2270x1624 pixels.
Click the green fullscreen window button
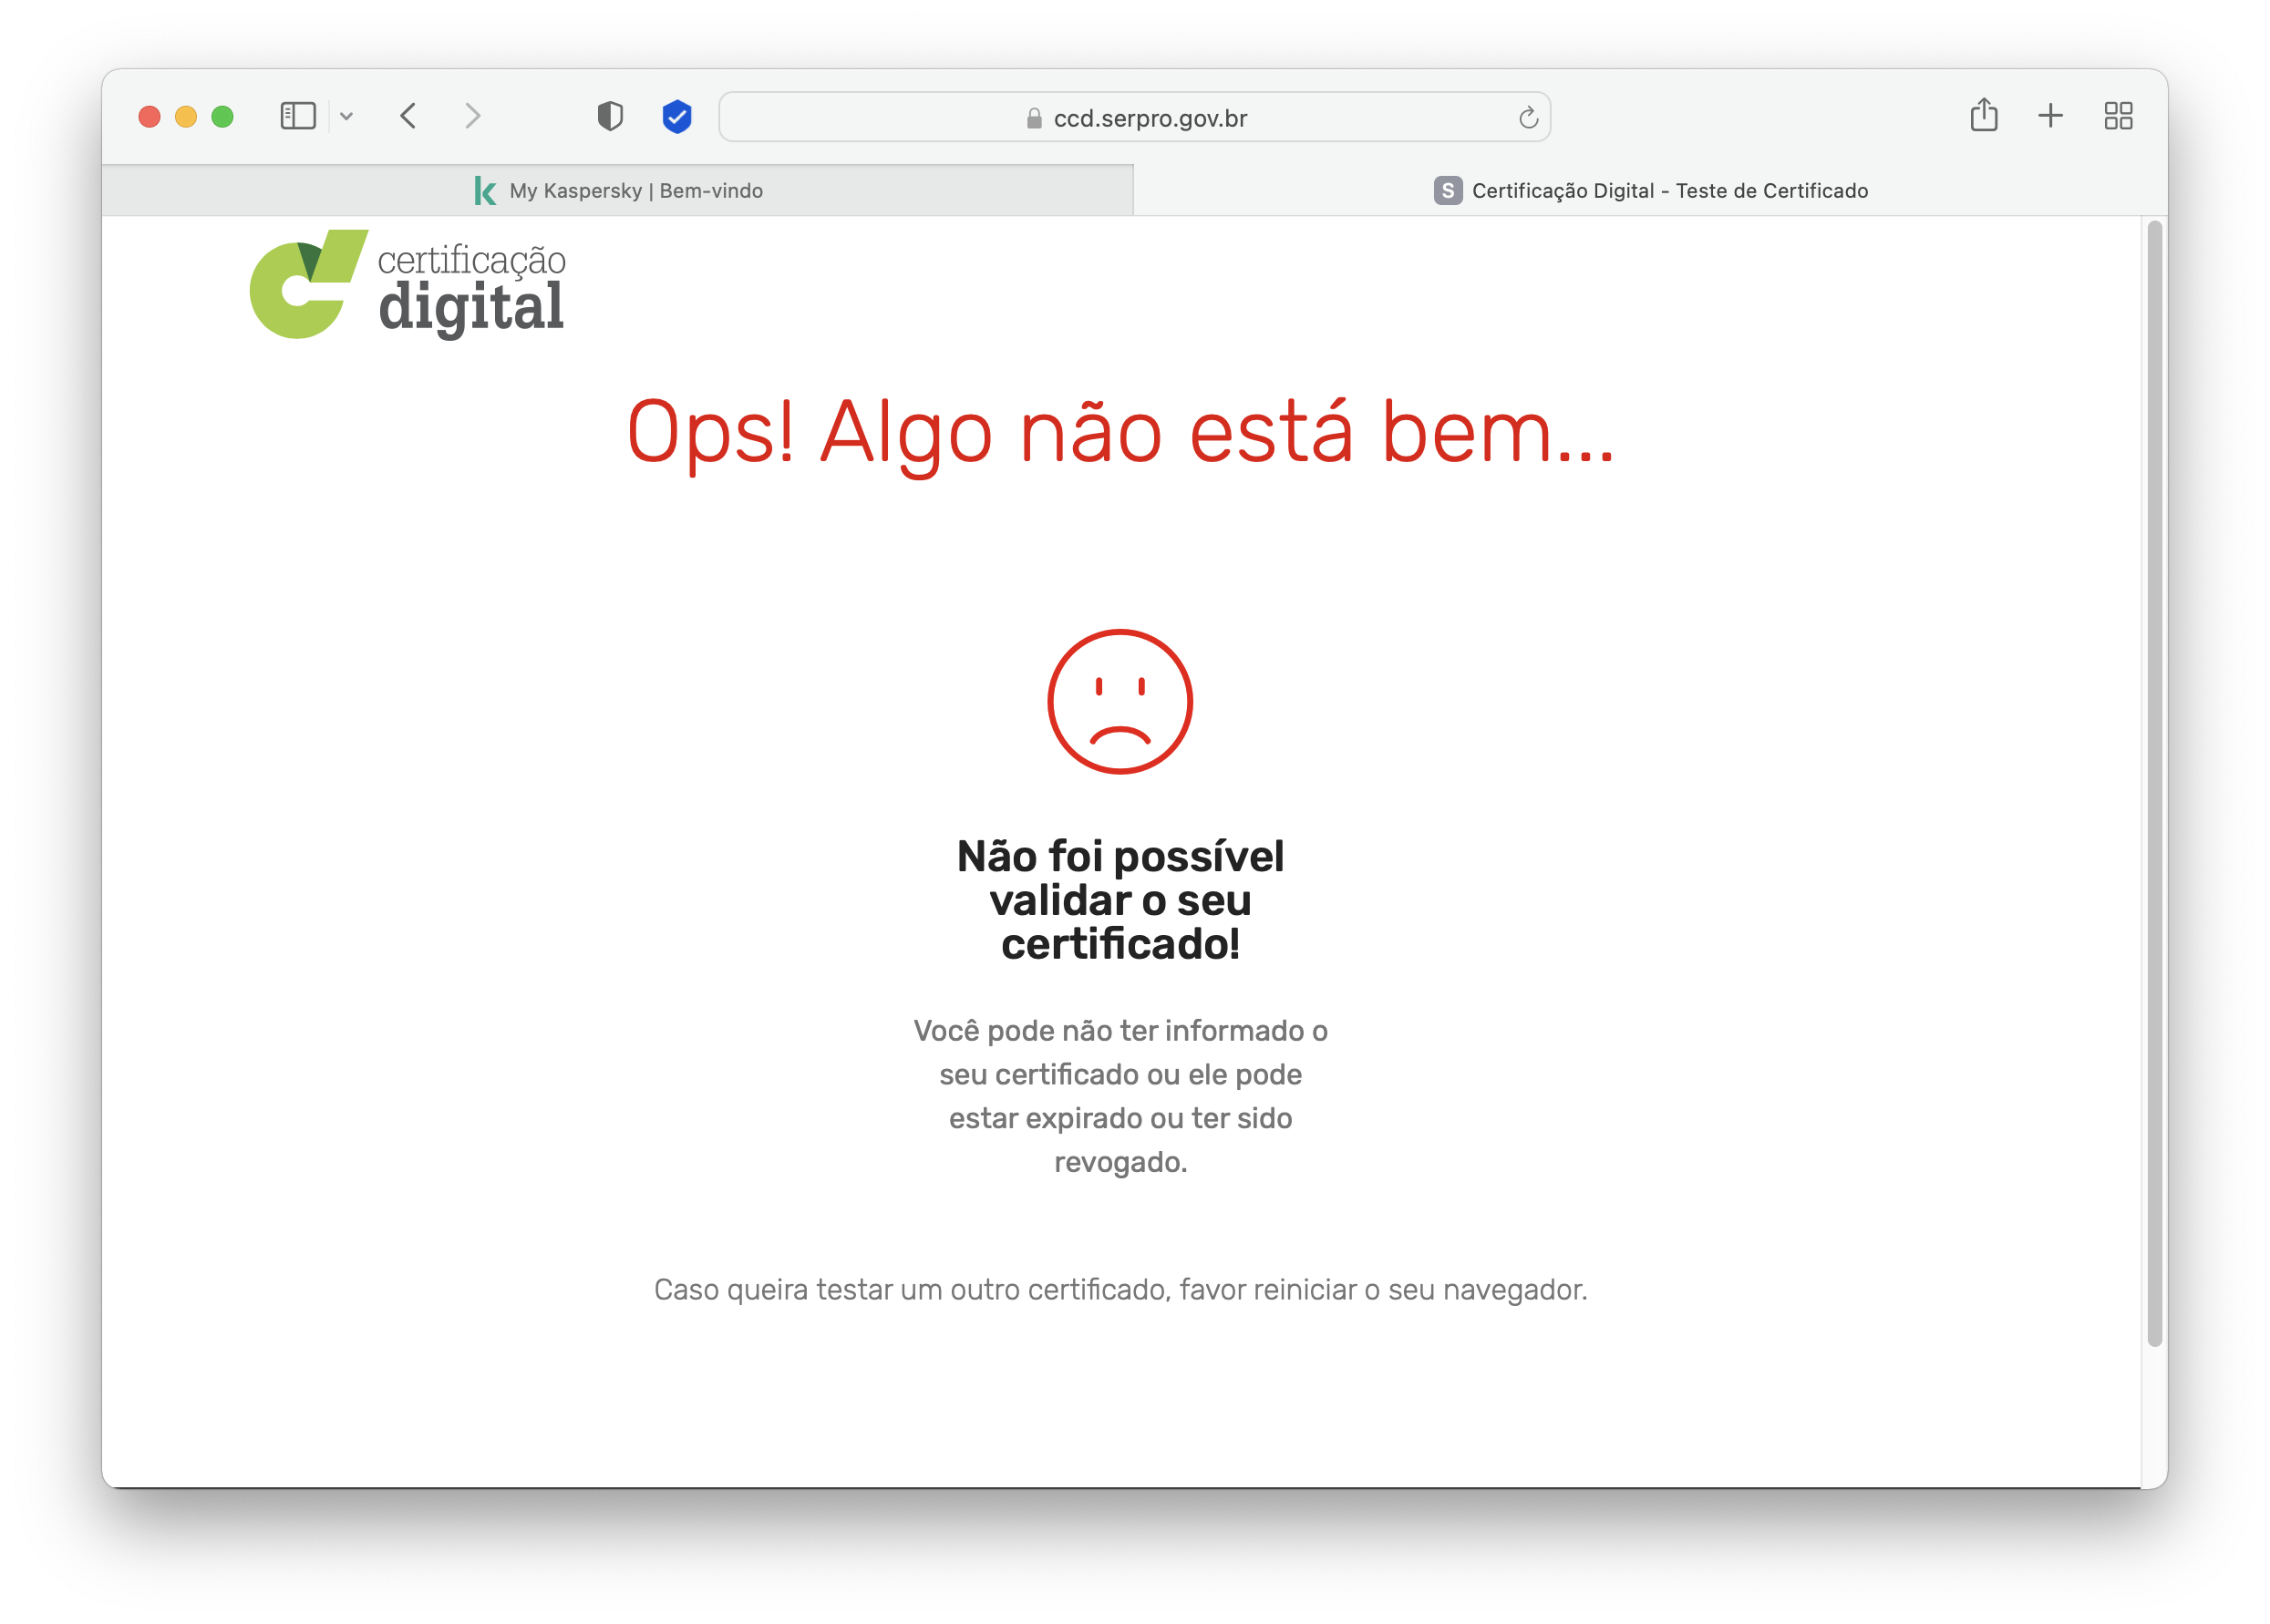click(222, 116)
